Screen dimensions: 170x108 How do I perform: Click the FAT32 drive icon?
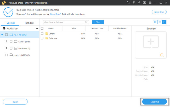tap(11, 35)
